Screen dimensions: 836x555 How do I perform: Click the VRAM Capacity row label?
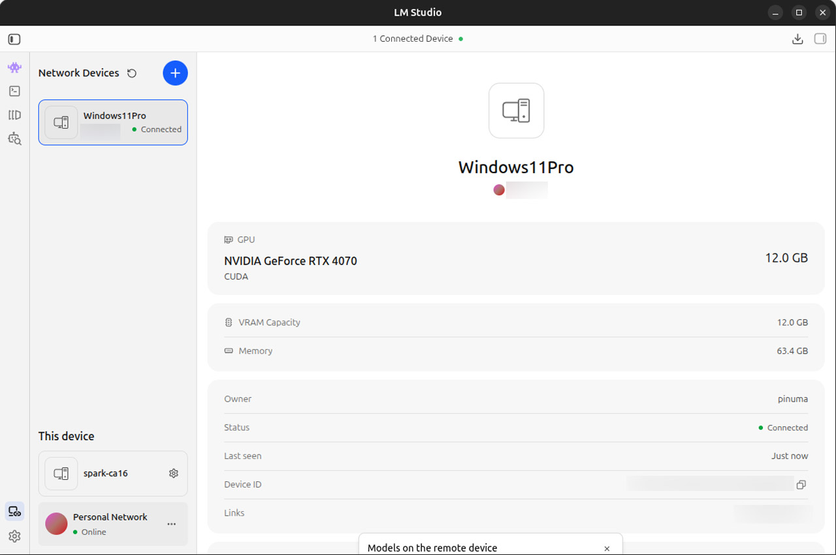(x=269, y=323)
